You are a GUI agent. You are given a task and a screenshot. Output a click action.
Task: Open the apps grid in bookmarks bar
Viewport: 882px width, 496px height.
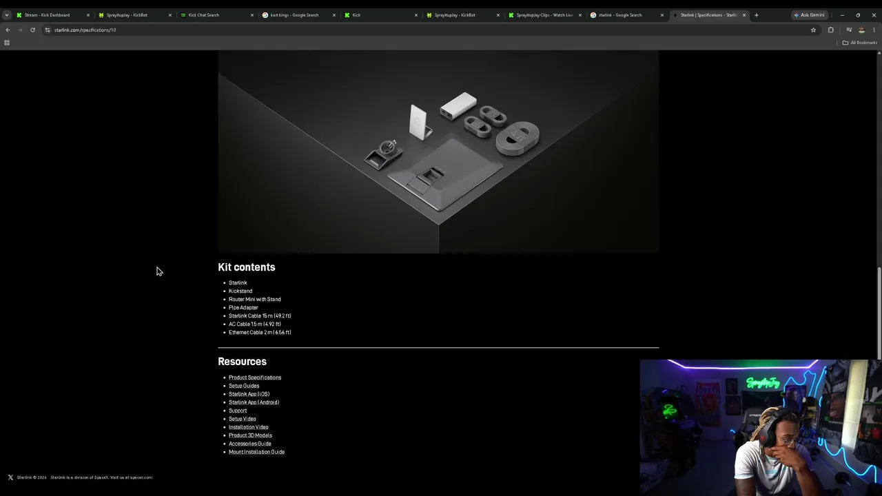tap(7, 43)
